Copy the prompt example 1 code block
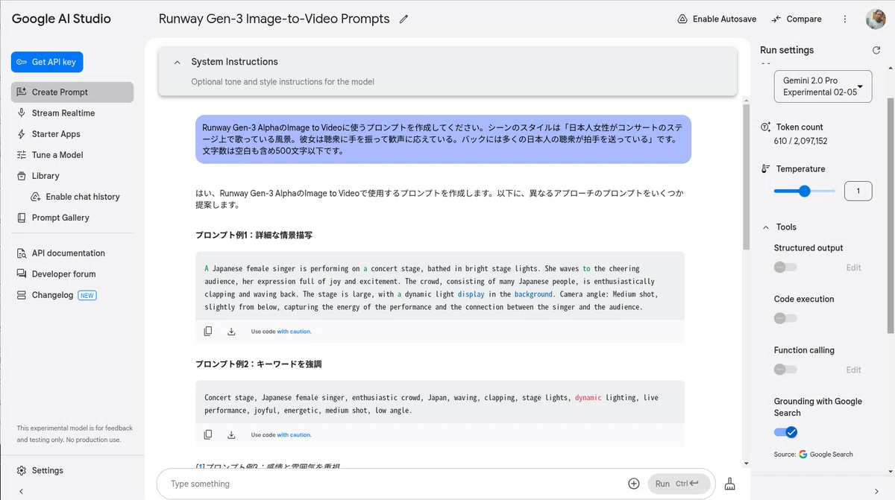 [x=208, y=332]
